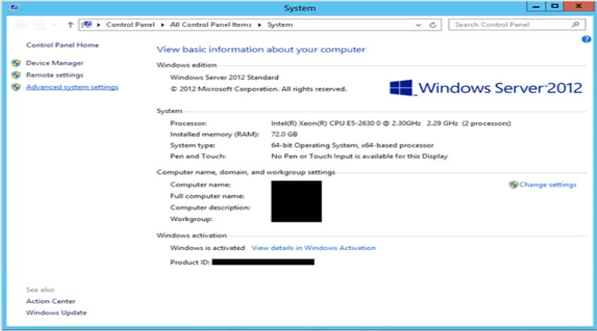
Task: Select the System breadcrumb segment
Action: (280, 25)
